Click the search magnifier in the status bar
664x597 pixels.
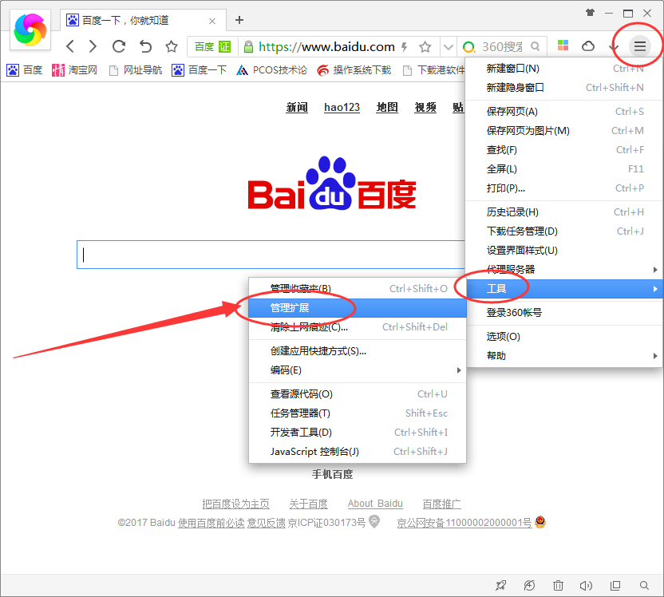644,585
